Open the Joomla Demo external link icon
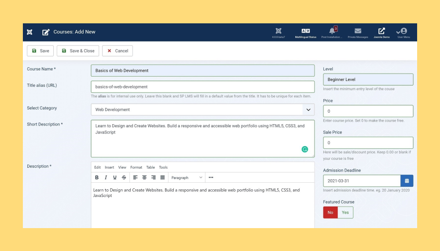Image resolution: width=440 pixels, height=251 pixels. (x=381, y=31)
